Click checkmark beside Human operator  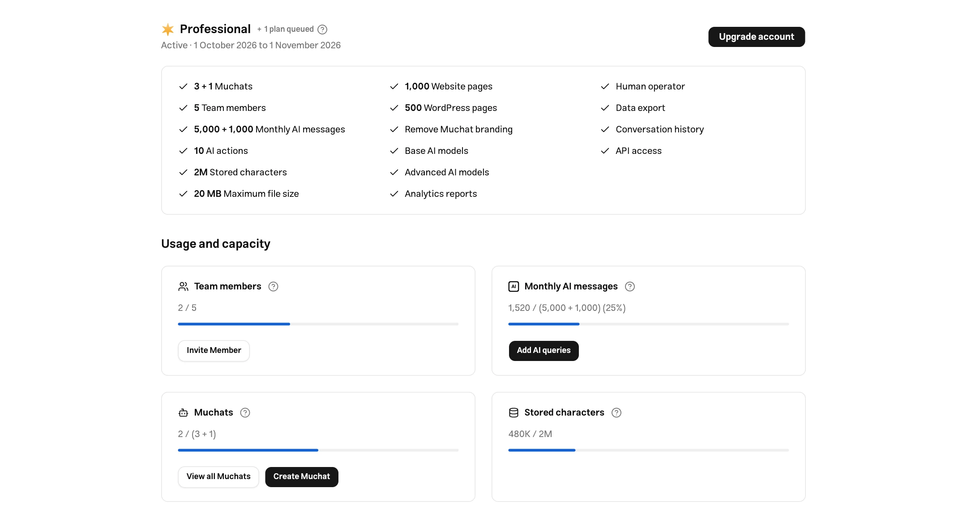click(605, 87)
